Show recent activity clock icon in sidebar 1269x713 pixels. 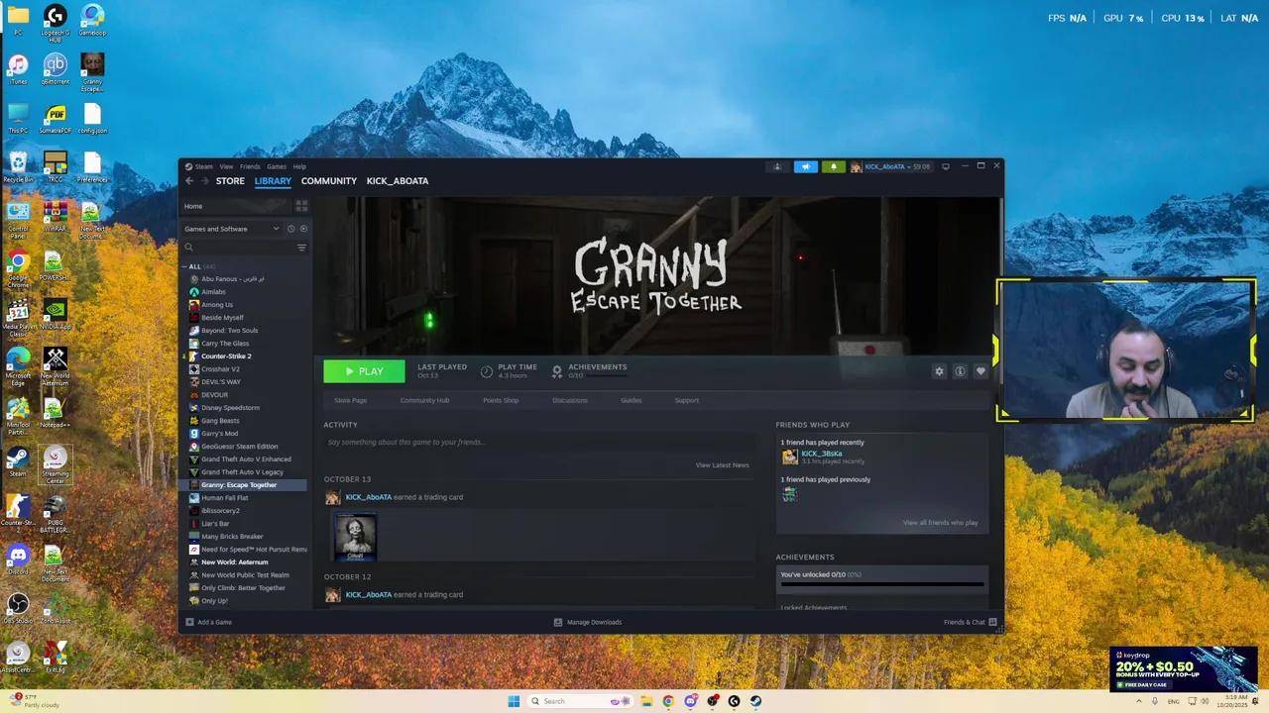pyautogui.click(x=290, y=229)
